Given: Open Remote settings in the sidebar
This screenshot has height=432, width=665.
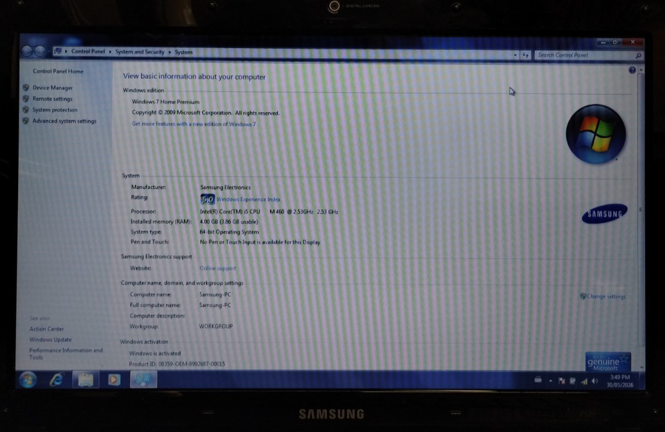Looking at the screenshot, I should (x=52, y=99).
